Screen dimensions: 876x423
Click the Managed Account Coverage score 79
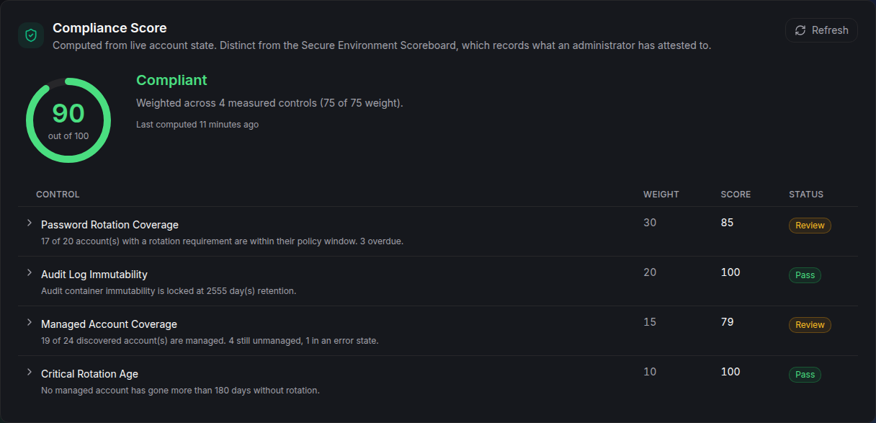tap(727, 322)
